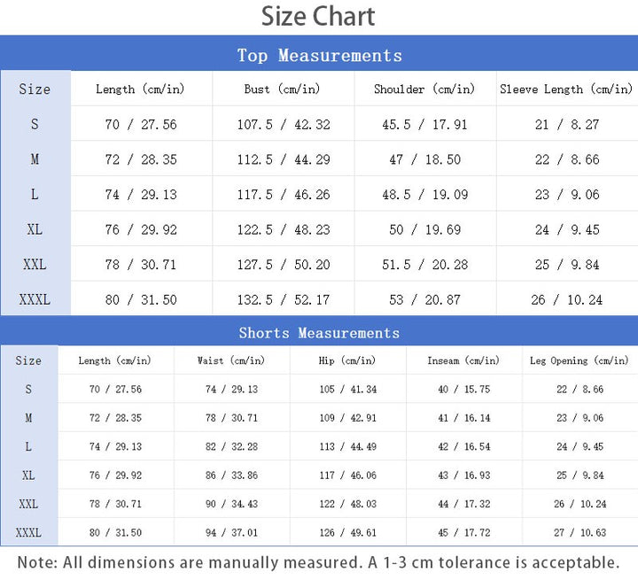Click the shoulder value 50 / 19.69
The height and width of the screenshot is (580, 638).
(424, 230)
